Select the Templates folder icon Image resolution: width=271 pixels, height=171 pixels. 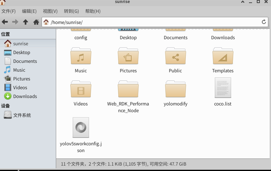tap(223, 56)
